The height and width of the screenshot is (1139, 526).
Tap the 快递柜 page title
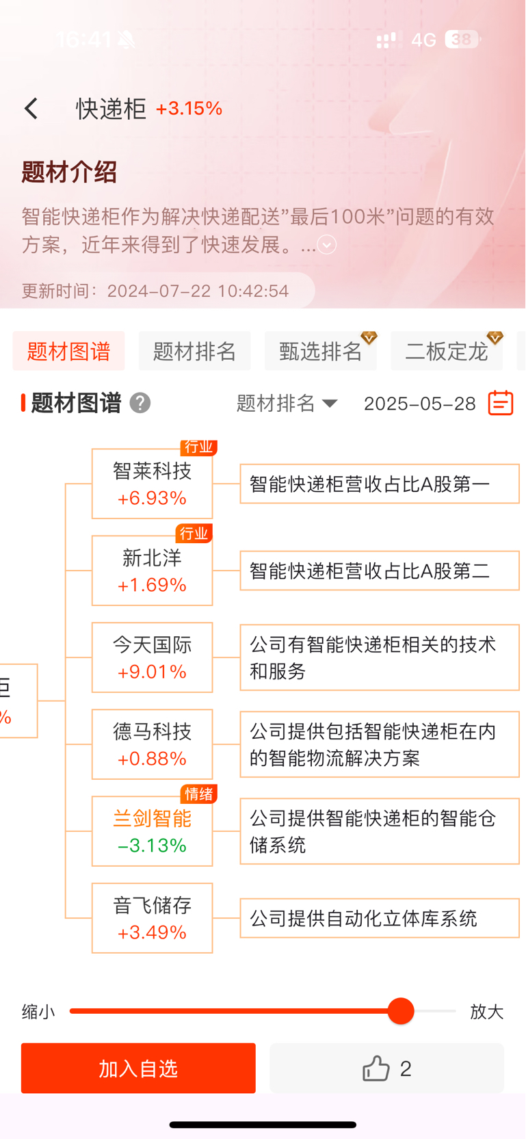pos(111,109)
